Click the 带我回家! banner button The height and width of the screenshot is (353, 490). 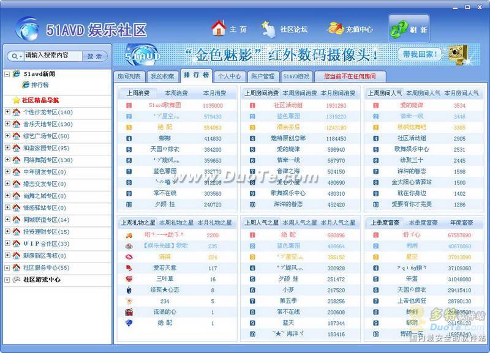tap(420, 54)
